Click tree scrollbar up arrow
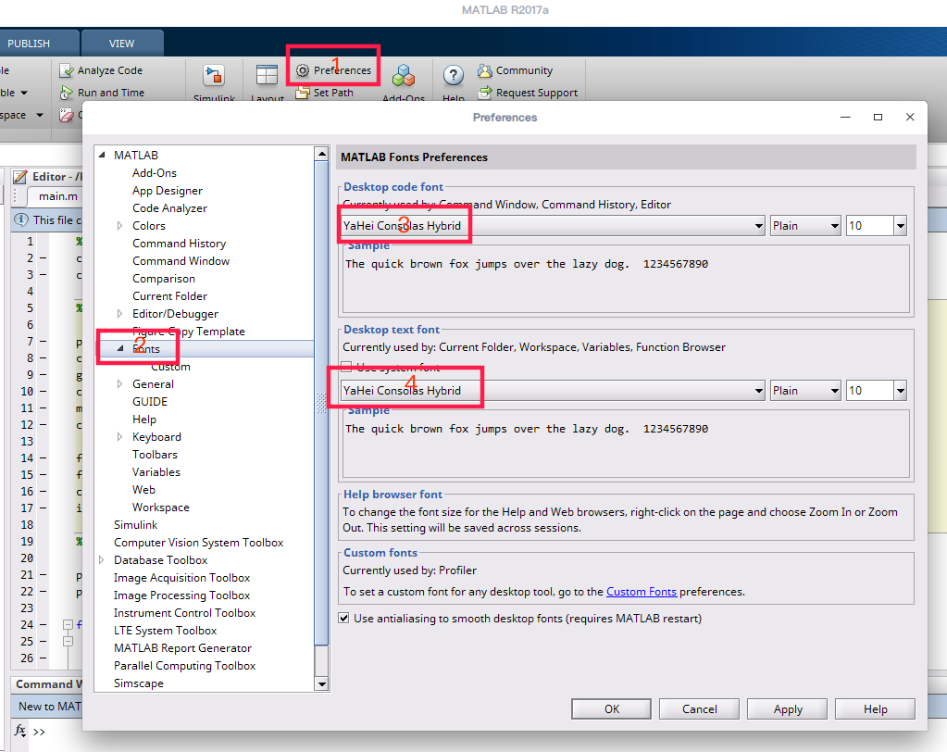 click(x=322, y=154)
